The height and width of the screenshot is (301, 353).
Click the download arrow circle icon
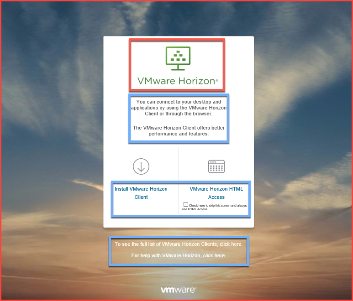141,166
